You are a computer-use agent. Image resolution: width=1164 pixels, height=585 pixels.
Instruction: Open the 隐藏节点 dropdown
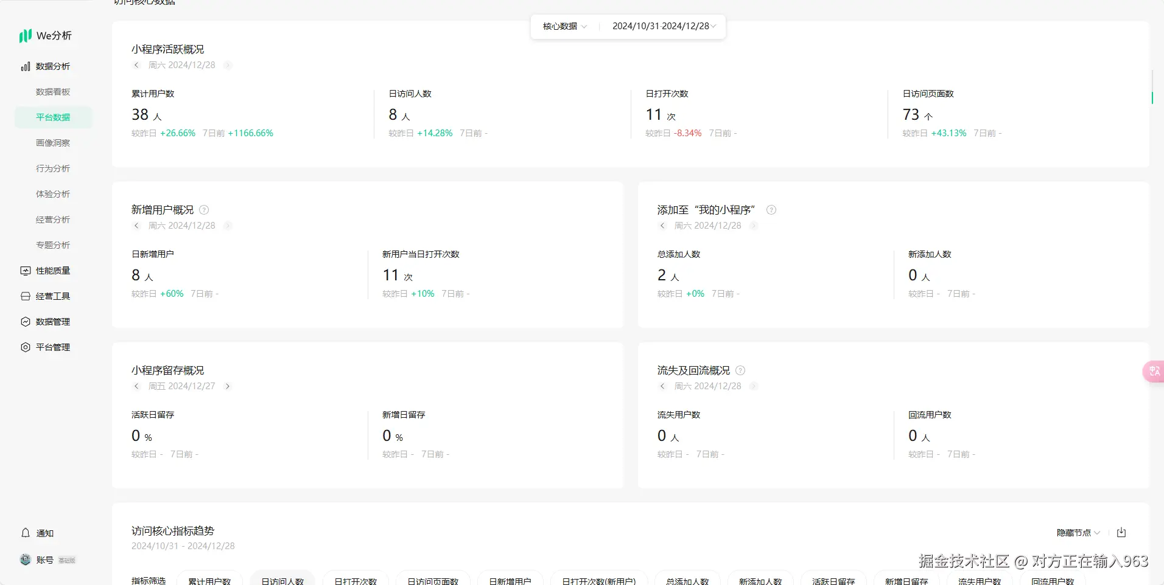1078,533
